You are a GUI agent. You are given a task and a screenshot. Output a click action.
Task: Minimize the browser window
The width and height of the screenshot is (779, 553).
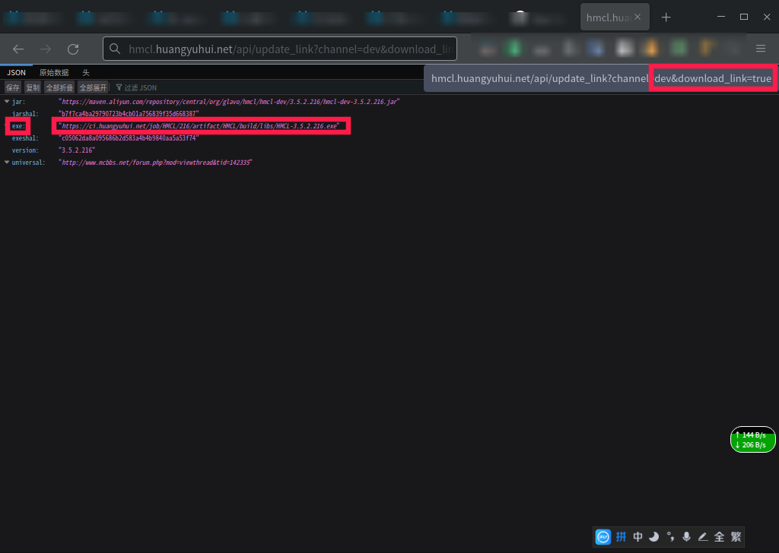coord(721,17)
